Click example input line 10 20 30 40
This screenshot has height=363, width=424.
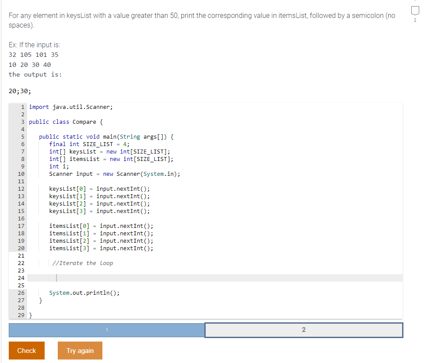(x=30, y=65)
